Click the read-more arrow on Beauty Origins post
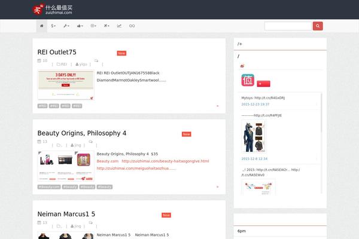The height and width of the screenshot is (239, 359). [x=218, y=187]
